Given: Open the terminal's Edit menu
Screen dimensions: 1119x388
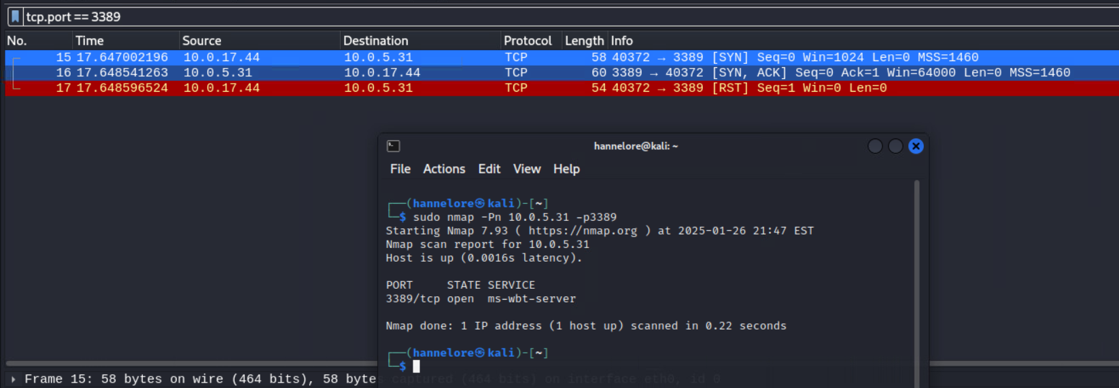Looking at the screenshot, I should coord(489,169).
